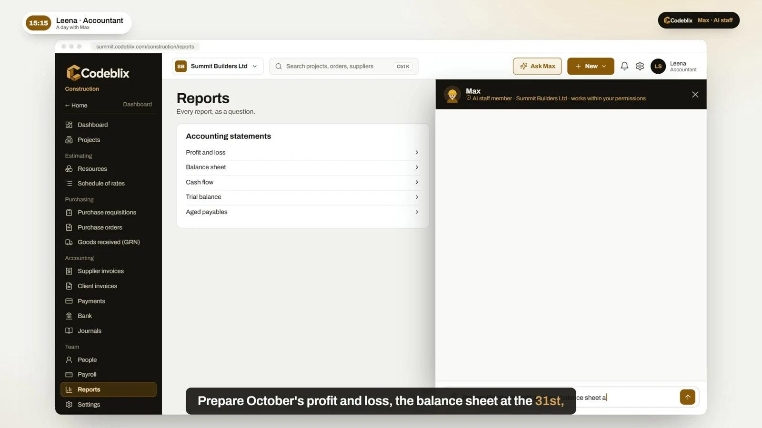This screenshot has width=762, height=428.
Task: Expand the Aged payables report
Action: point(302,212)
